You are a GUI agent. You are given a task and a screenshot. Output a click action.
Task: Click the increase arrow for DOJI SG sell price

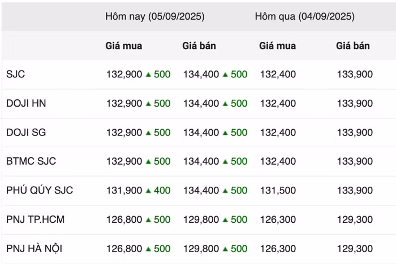tap(225, 133)
